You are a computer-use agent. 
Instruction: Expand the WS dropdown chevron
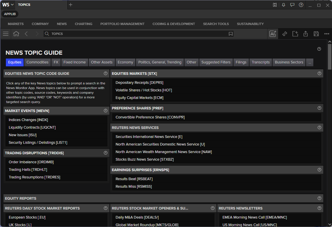click(x=12, y=5)
